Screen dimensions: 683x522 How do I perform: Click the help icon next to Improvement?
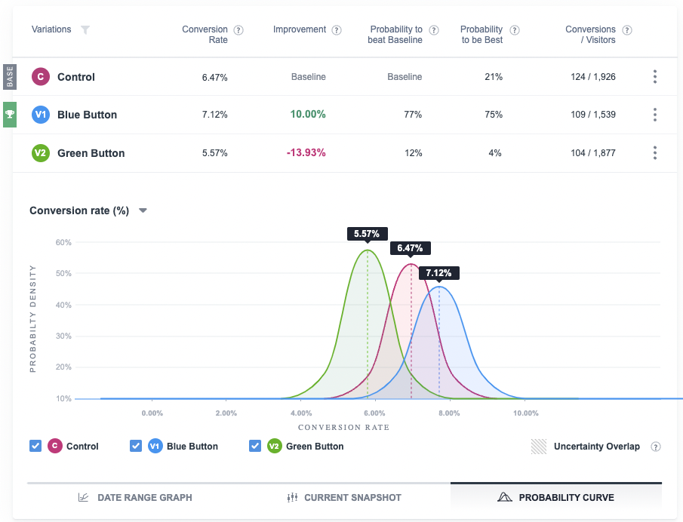pos(335,29)
